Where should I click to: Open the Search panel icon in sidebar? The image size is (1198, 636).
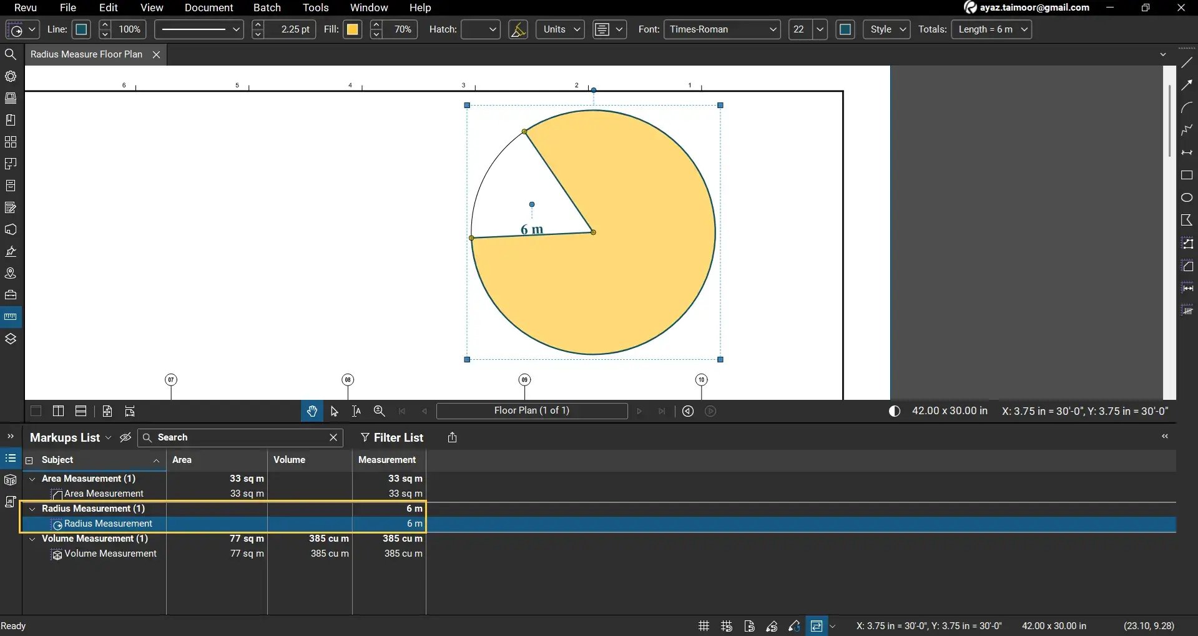coord(11,54)
